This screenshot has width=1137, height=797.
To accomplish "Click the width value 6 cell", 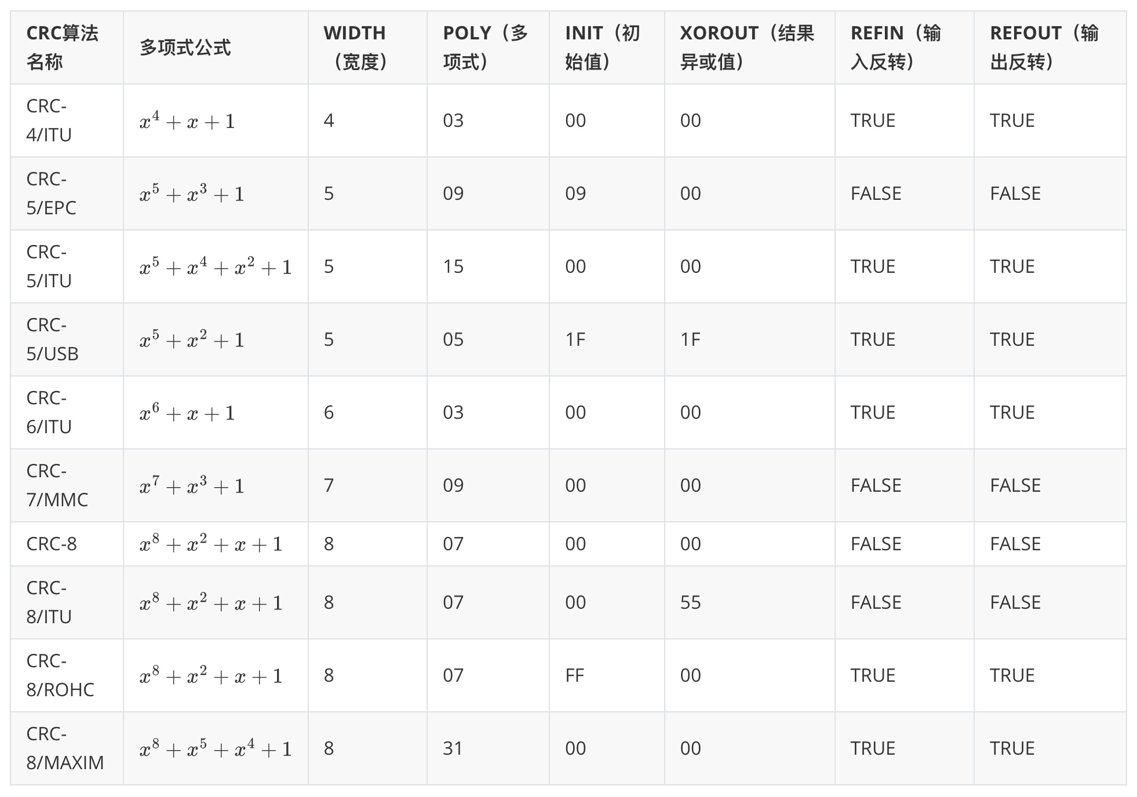I will (329, 412).
